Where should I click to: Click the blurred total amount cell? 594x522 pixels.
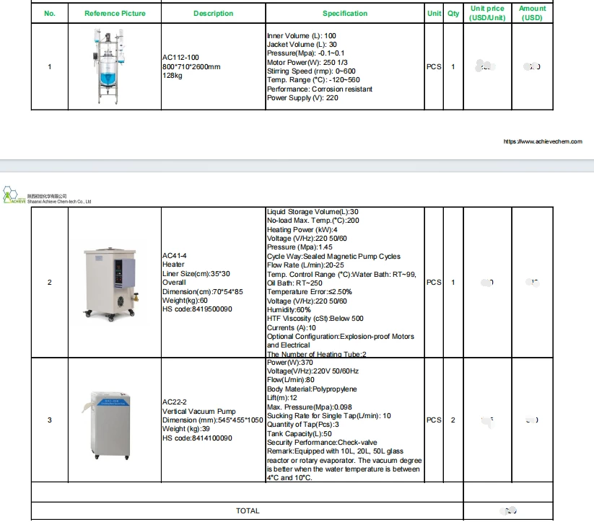508,511
